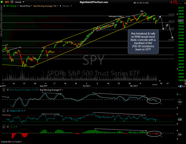
Task: Click the scale arrow beside oscillator 0.25
Action: coord(177,94)
